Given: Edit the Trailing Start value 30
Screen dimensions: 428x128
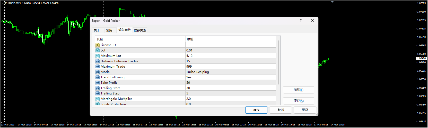Looking at the screenshot, I should coord(231,88).
